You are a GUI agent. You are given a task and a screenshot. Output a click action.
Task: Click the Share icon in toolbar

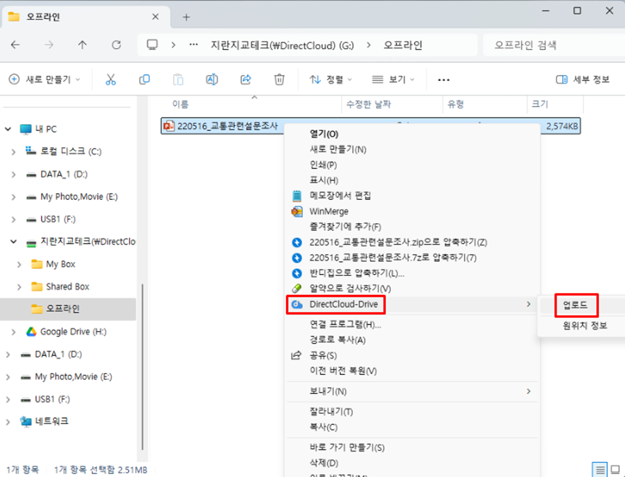tap(246, 80)
